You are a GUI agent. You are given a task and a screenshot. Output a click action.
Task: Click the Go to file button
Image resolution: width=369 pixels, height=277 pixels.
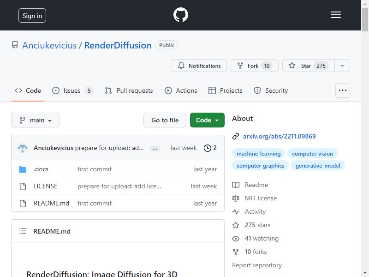point(165,120)
